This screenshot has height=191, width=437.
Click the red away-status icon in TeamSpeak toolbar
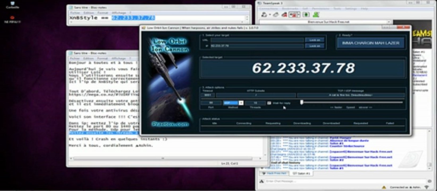point(284,15)
